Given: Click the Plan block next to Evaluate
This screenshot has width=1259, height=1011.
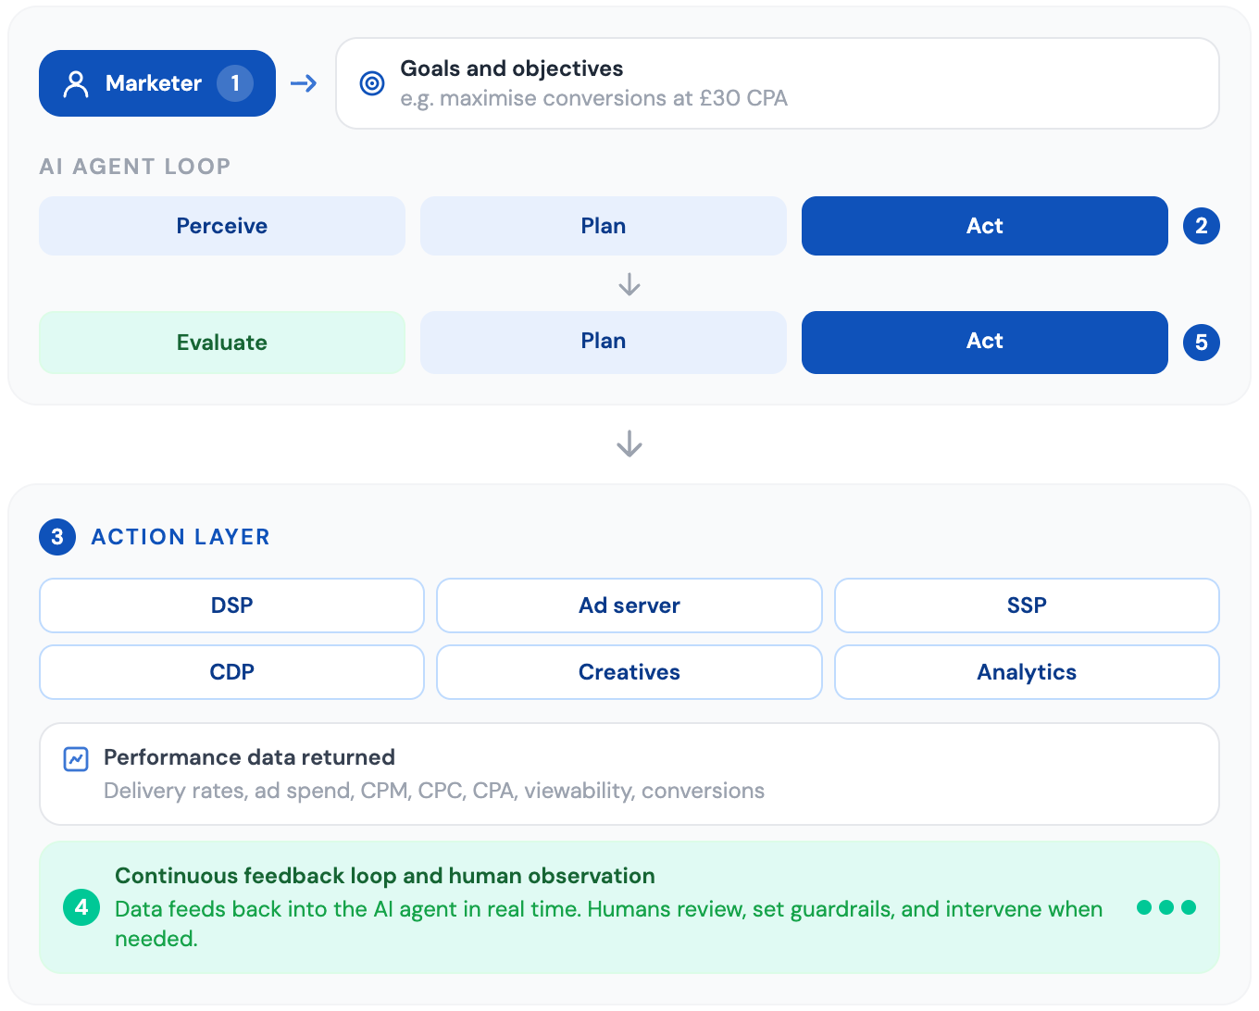Looking at the screenshot, I should pos(604,343).
